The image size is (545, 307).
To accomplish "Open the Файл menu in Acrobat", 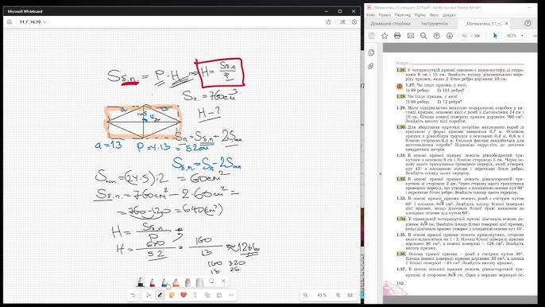I will click(370, 15).
